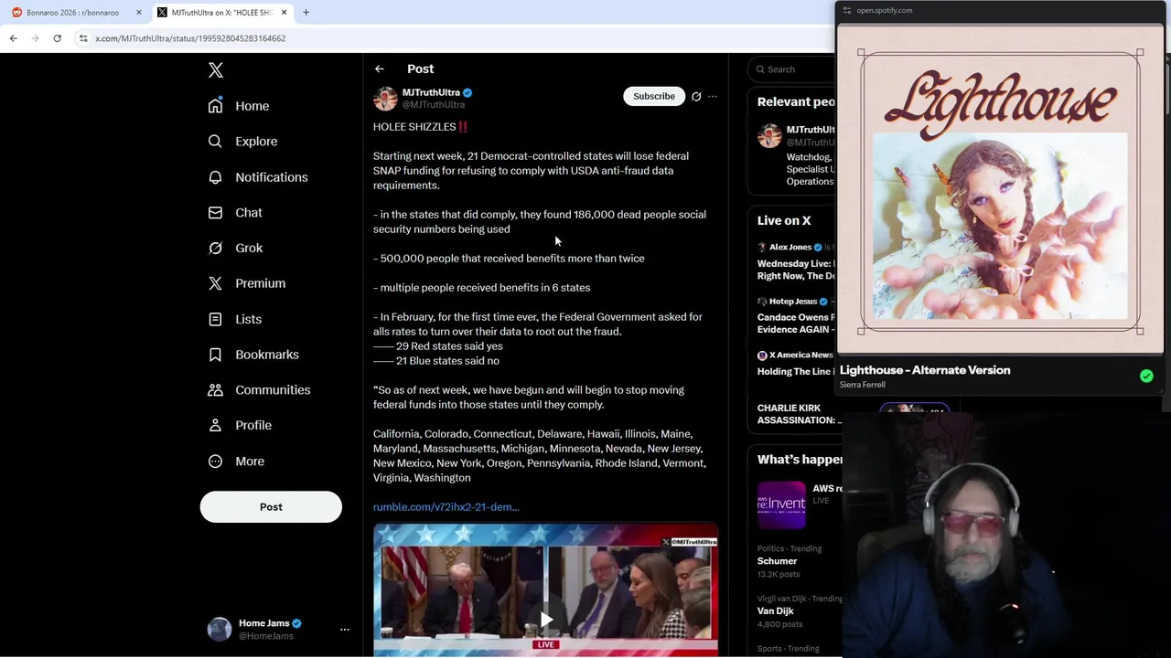
Task: Click the More circle icon
Action: [x=215, y=462]
